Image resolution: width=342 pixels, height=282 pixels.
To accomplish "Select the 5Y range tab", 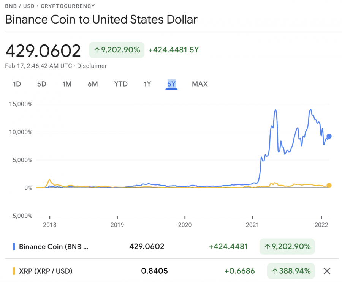I will tap(171, 84).
